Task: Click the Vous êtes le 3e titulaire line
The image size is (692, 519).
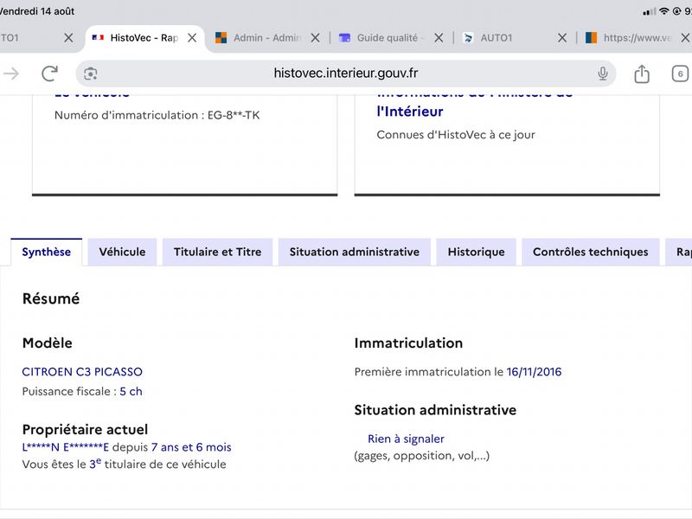Action: click(124, 464)
